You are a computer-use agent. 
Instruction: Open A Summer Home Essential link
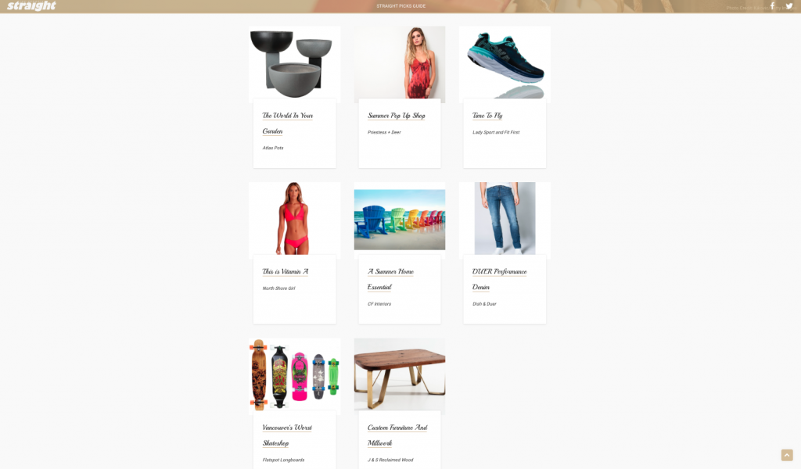390,279
